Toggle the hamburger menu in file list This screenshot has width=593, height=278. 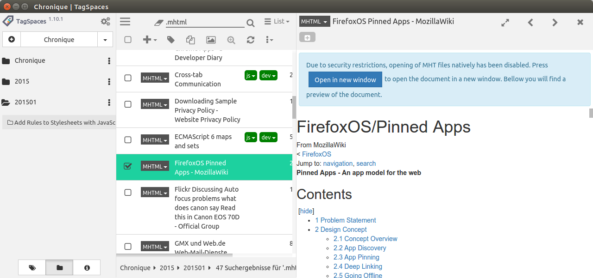click(x=125, y=22)
